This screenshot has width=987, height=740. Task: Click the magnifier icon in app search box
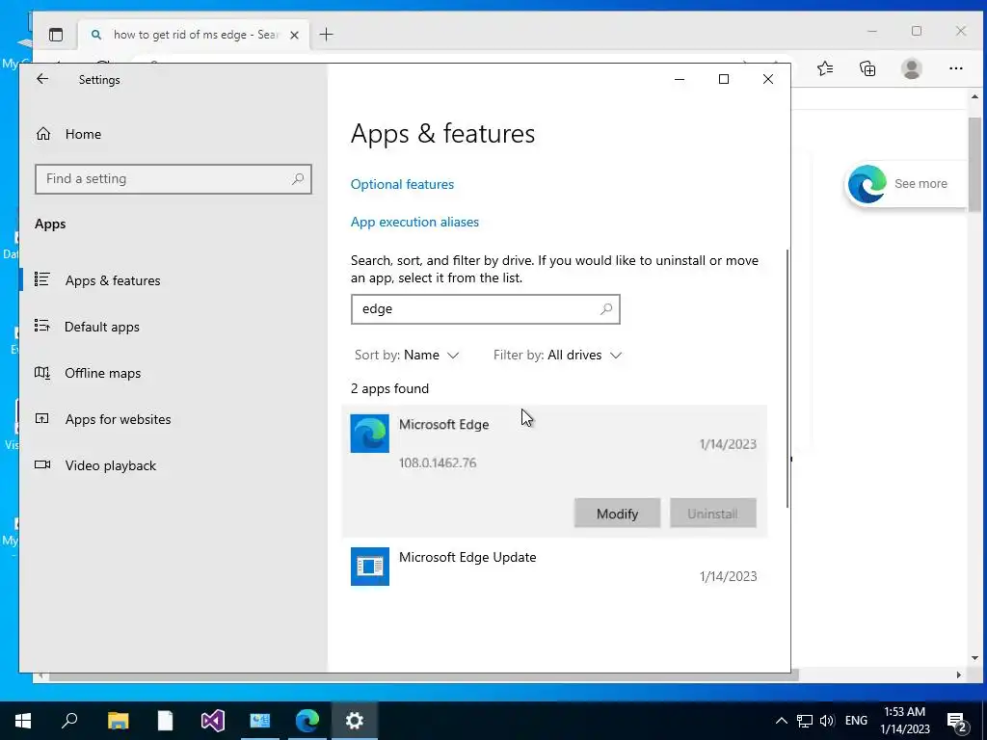[x=605, y=309]
